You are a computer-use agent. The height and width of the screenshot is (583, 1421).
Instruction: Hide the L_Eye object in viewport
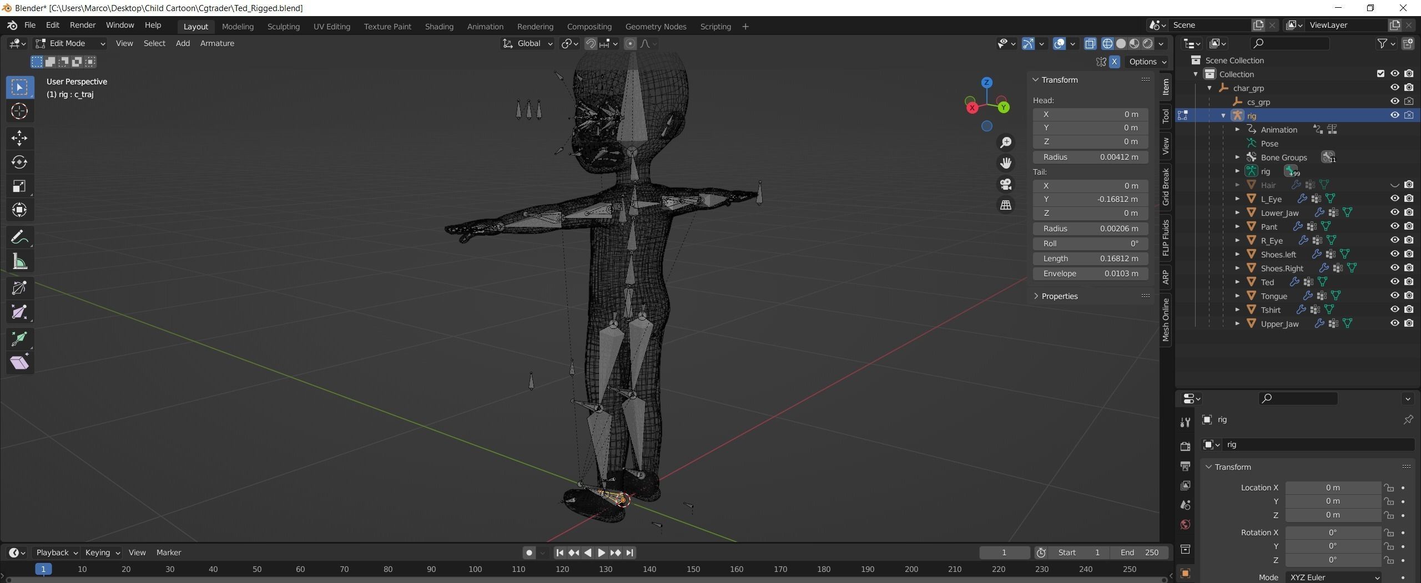1394,199
